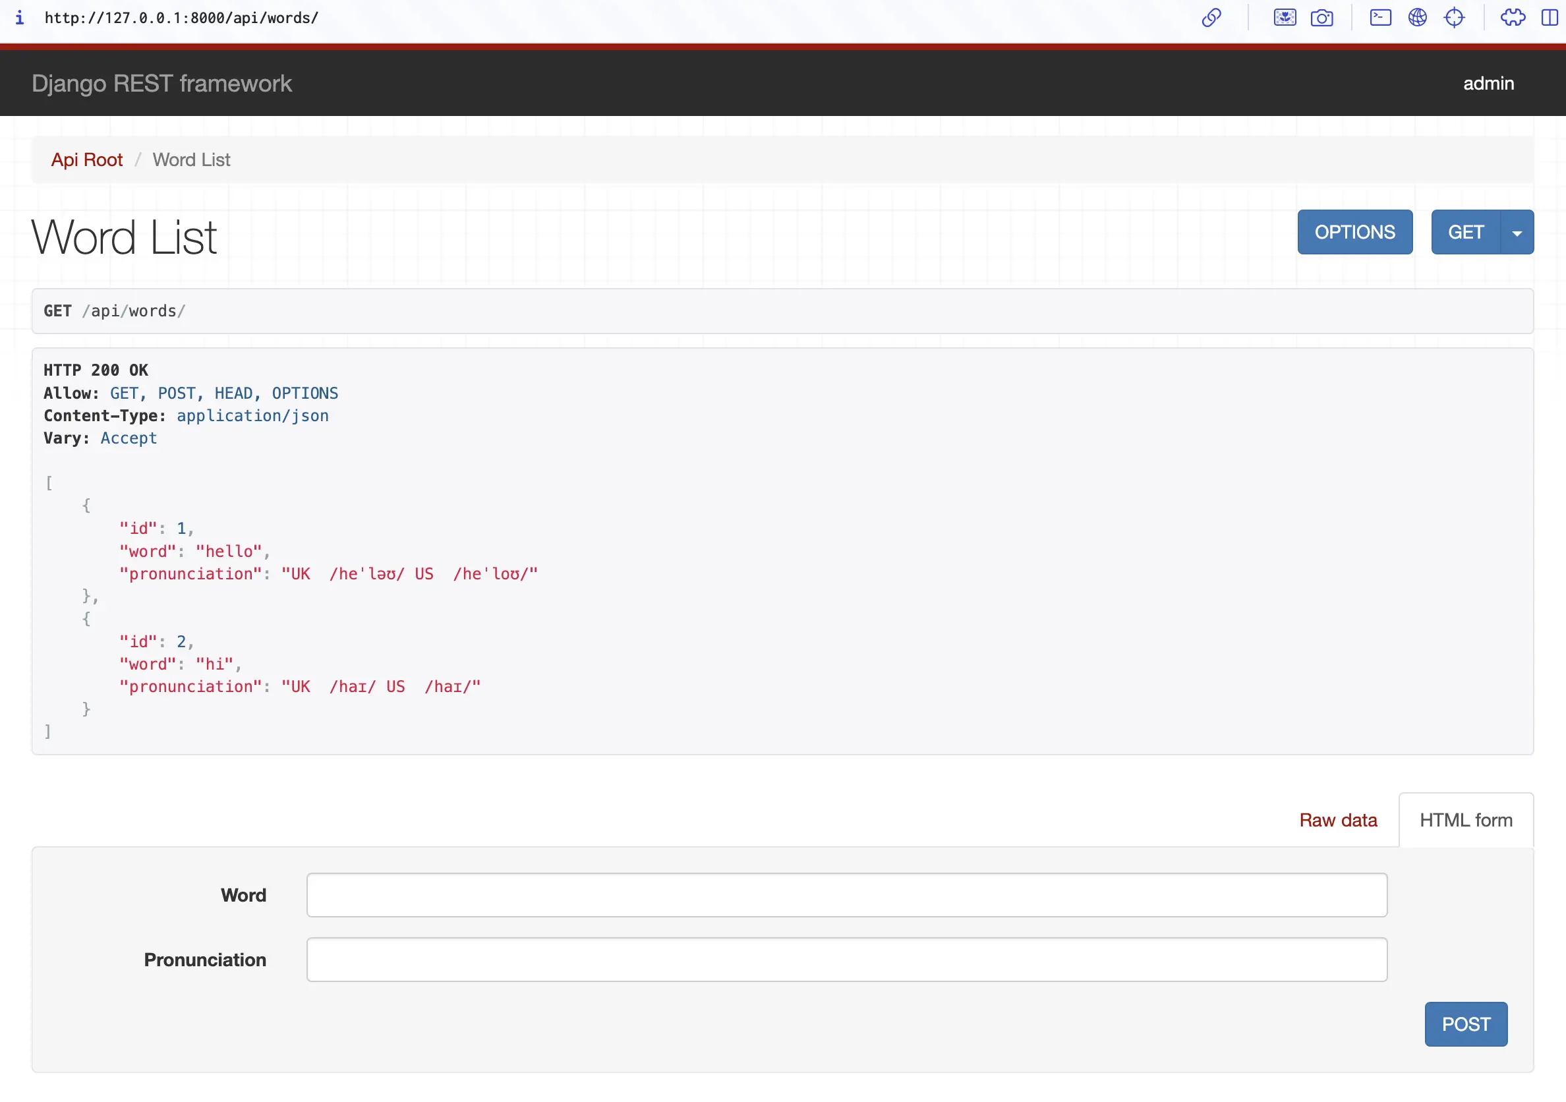Click the Word List page heading
Viewport: 1566px width, 1102px height.
(124, 238)
